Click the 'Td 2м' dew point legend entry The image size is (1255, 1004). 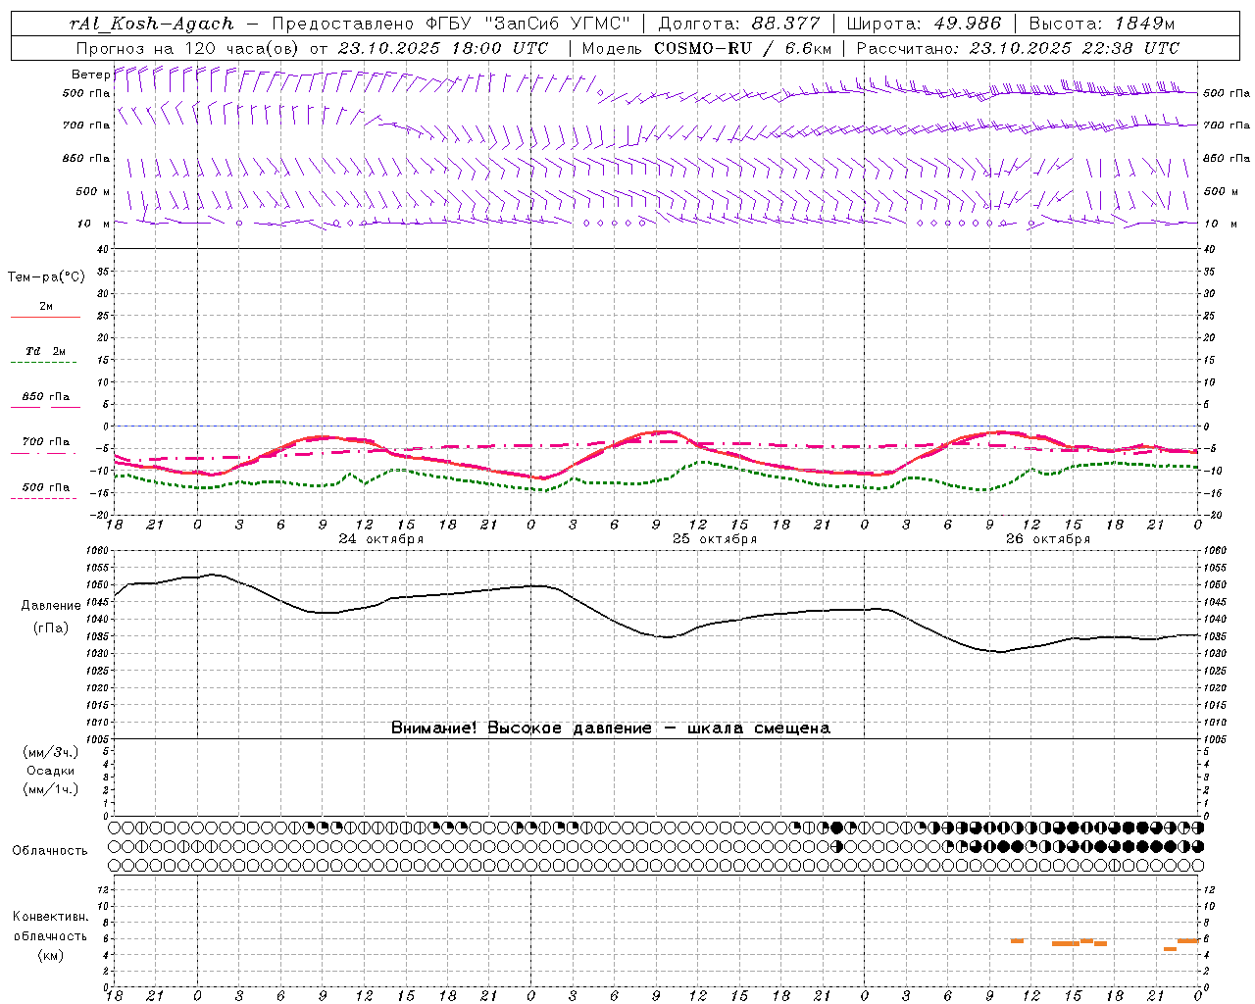[x=46, y=351]
